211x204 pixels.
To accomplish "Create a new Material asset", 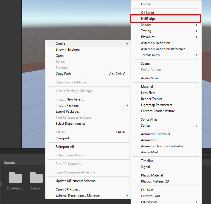I will pos(147,87).
